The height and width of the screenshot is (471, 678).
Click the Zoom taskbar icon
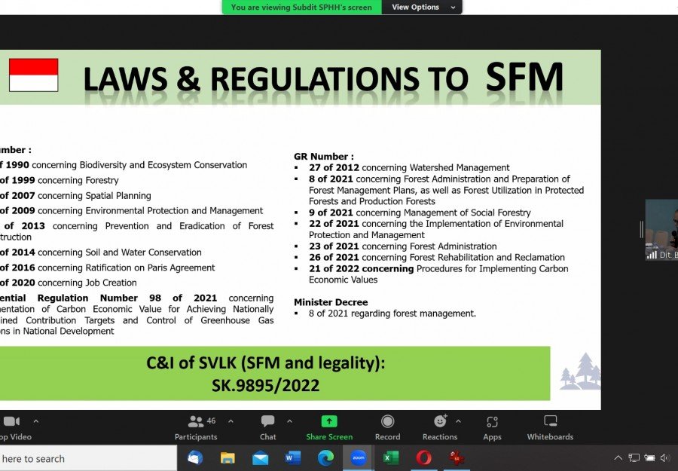[358, 457]
